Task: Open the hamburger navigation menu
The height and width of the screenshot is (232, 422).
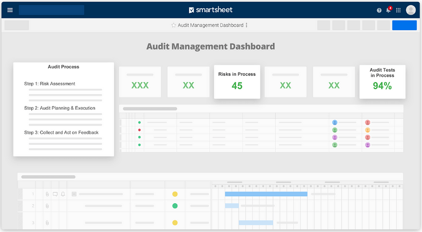Action: click(10, 10)
